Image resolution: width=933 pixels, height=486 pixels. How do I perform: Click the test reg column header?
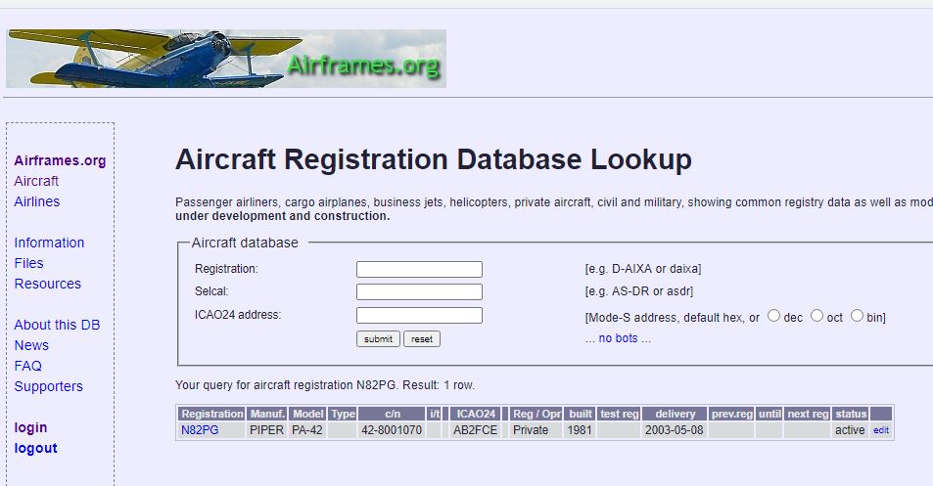[x=620, y=414]
